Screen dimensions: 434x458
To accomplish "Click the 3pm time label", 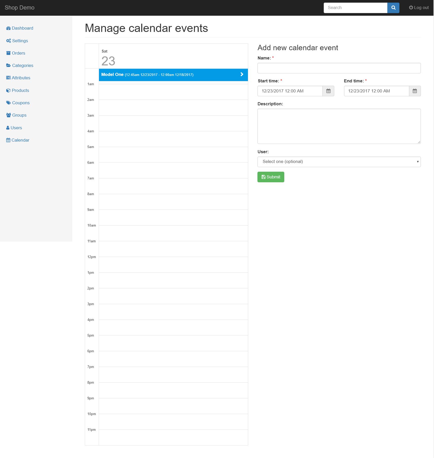I will point(91,304).
